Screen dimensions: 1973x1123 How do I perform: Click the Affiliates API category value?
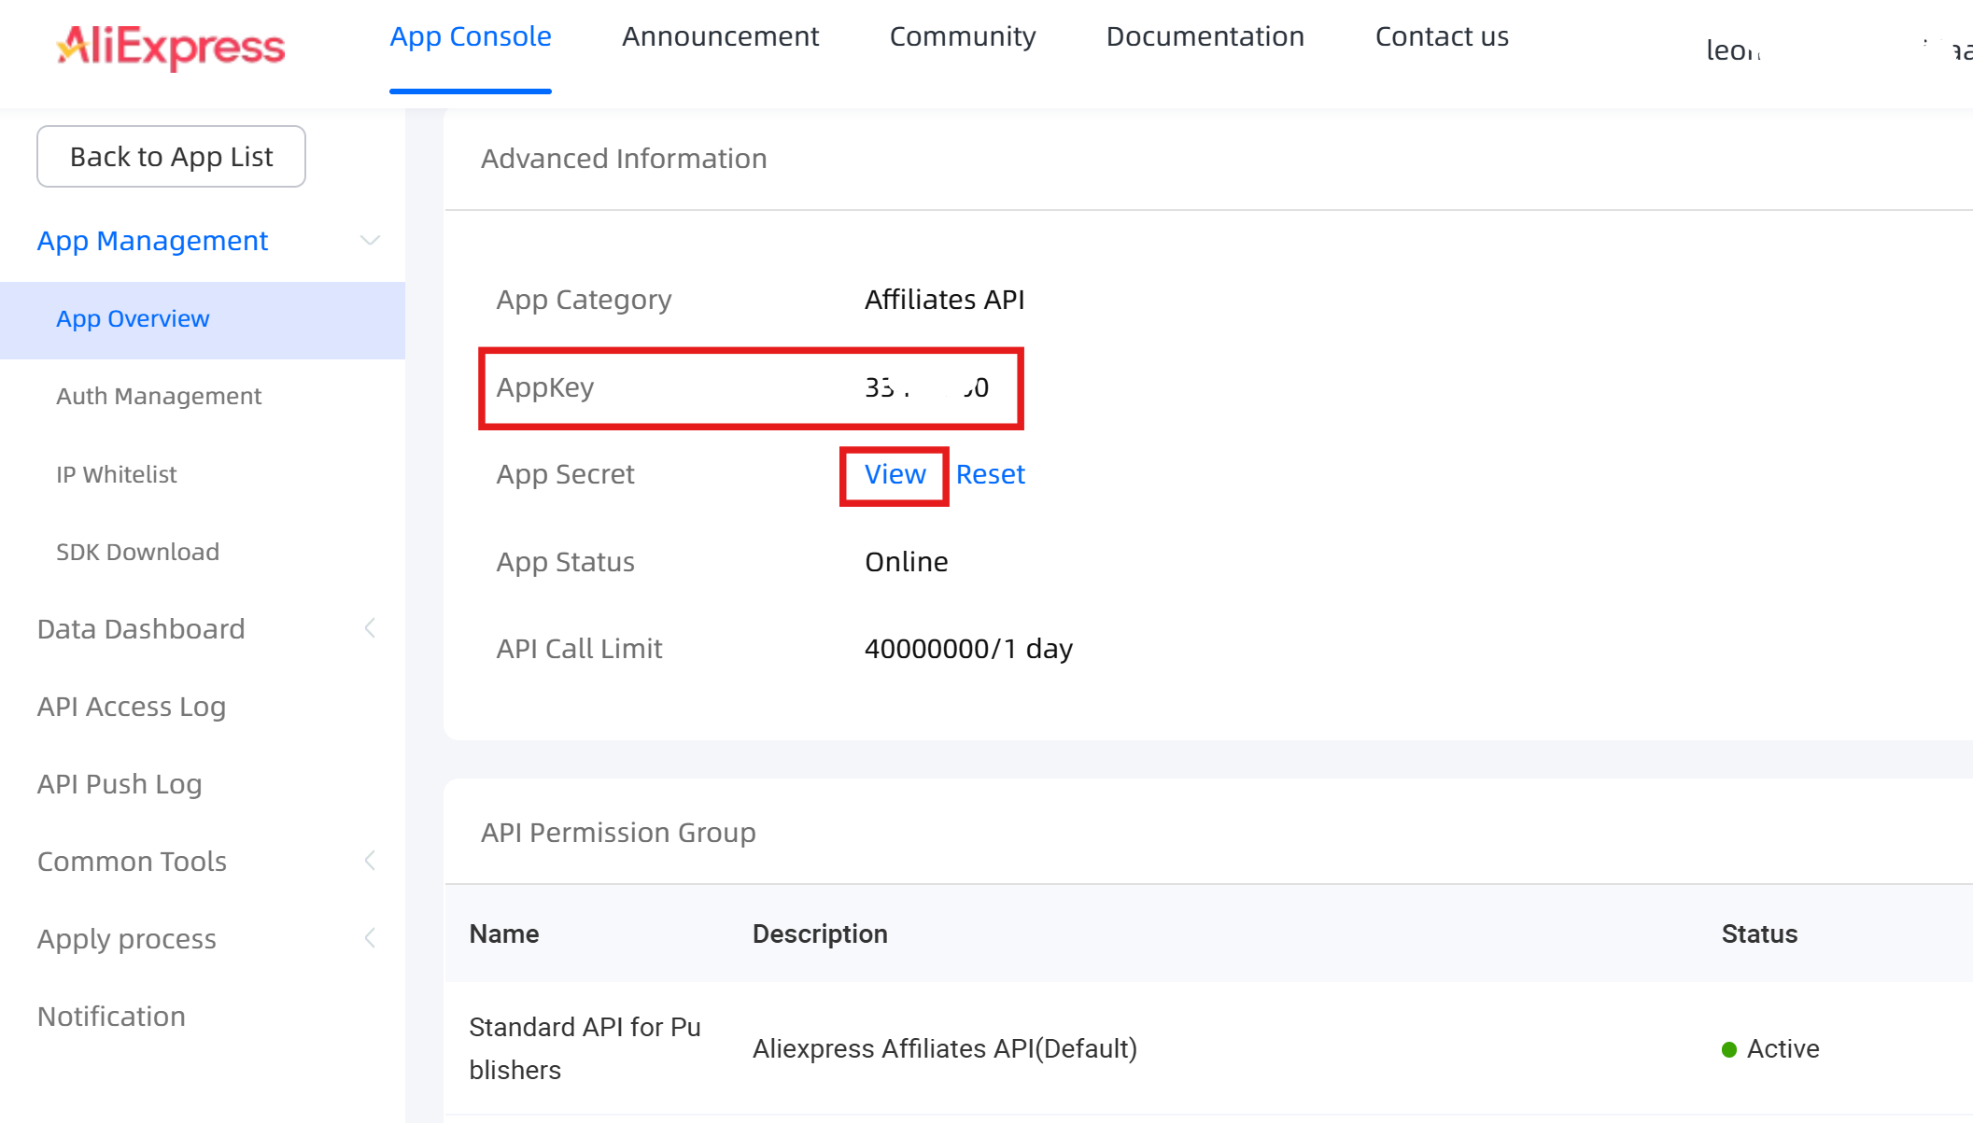pos(945,300)
